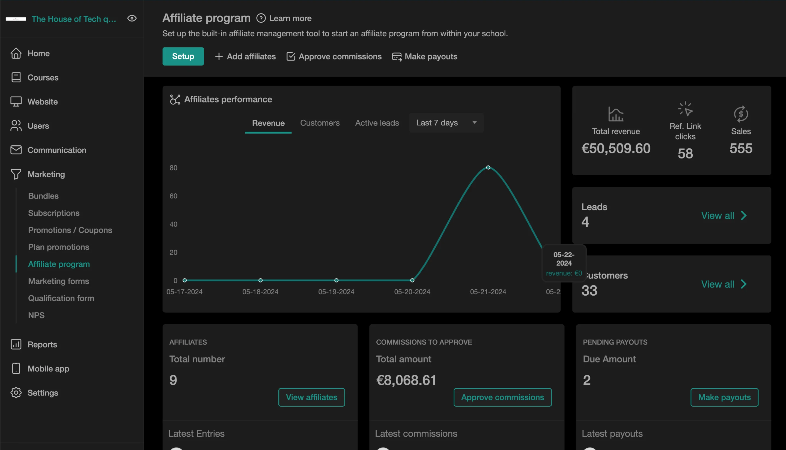Viewport: 786px width, 450px height.
Task: Collapse the Marketing sidebar section
Action: (x=46, y=174)
